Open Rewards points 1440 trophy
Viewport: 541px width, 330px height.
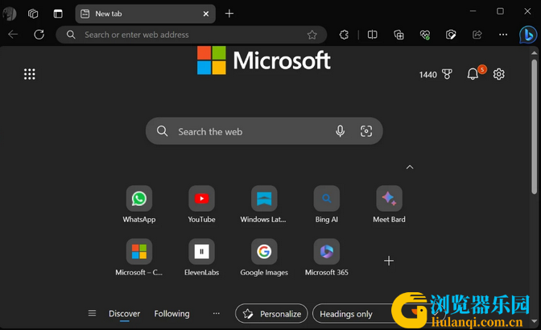tap(436, 75)
